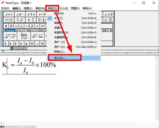Insert the limit x→∞ template
159x128 pixels.
24,36
